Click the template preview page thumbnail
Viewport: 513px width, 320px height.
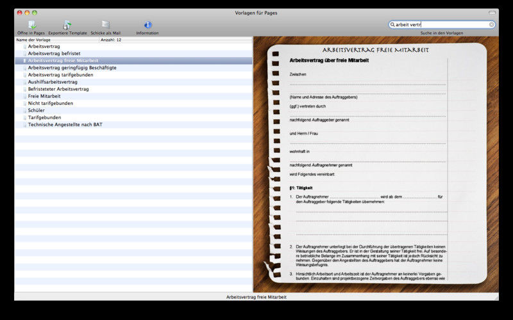tap(376, 163)
